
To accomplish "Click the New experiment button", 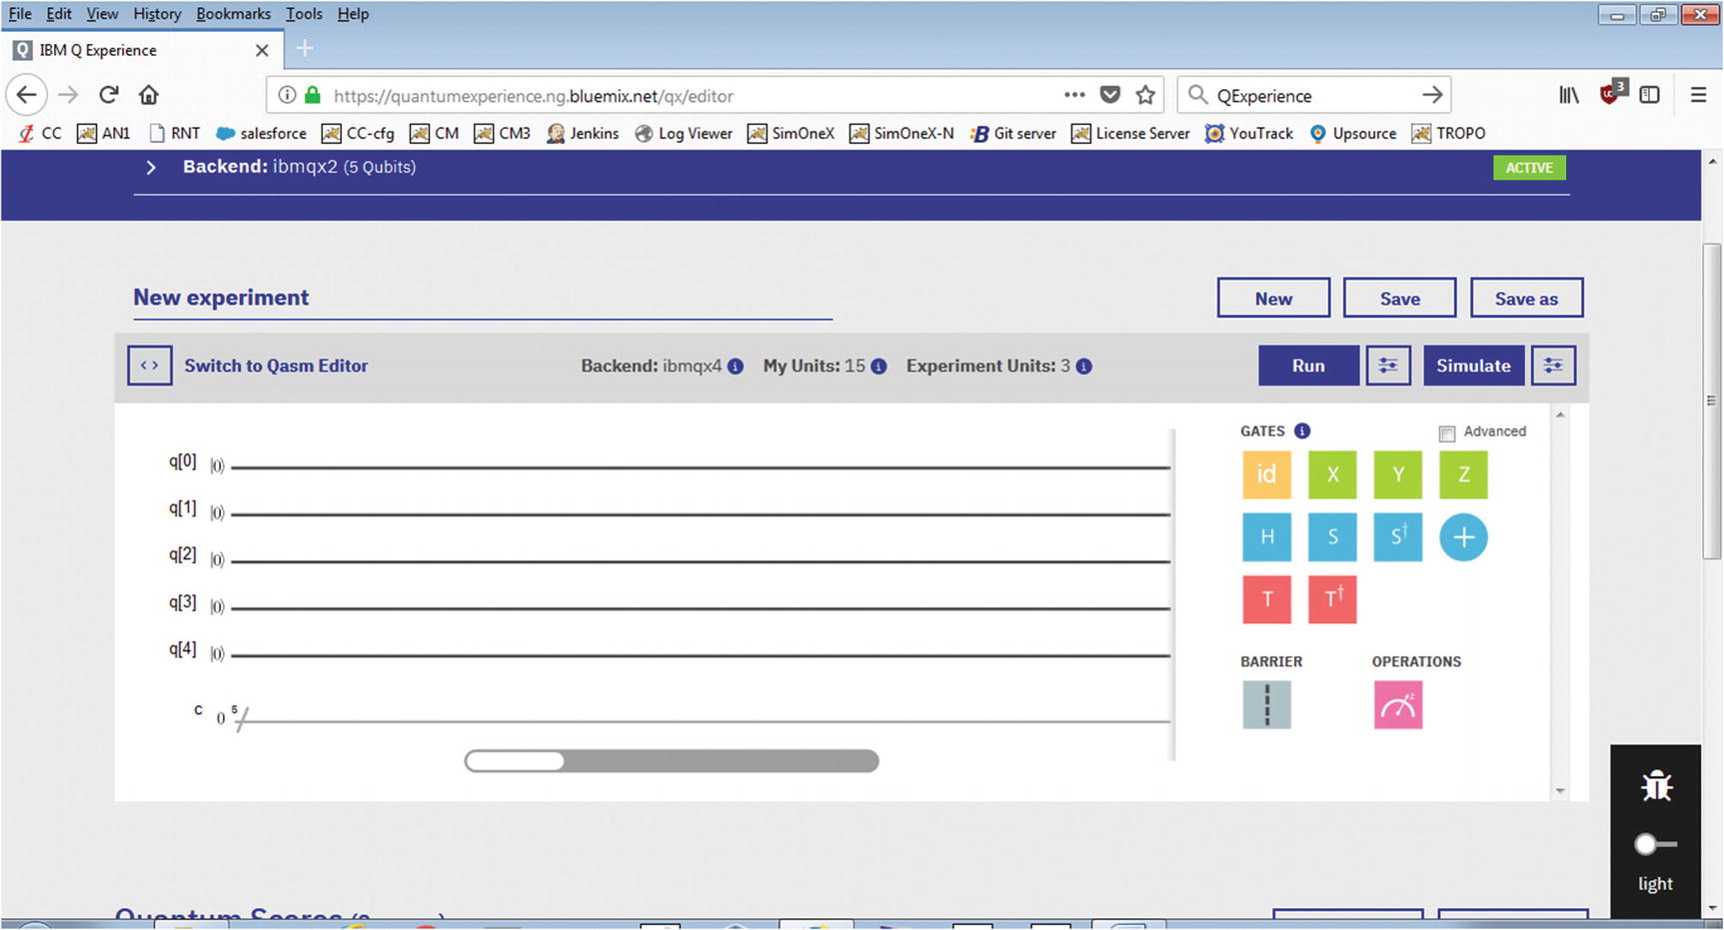I will click(1273, 298).
